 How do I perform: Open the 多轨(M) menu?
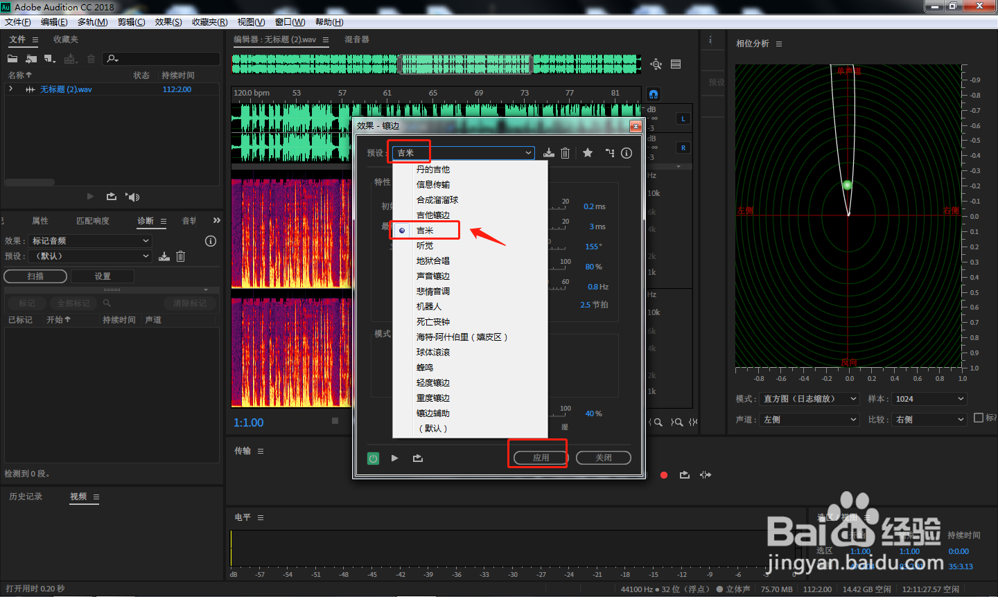pos(92,22)
